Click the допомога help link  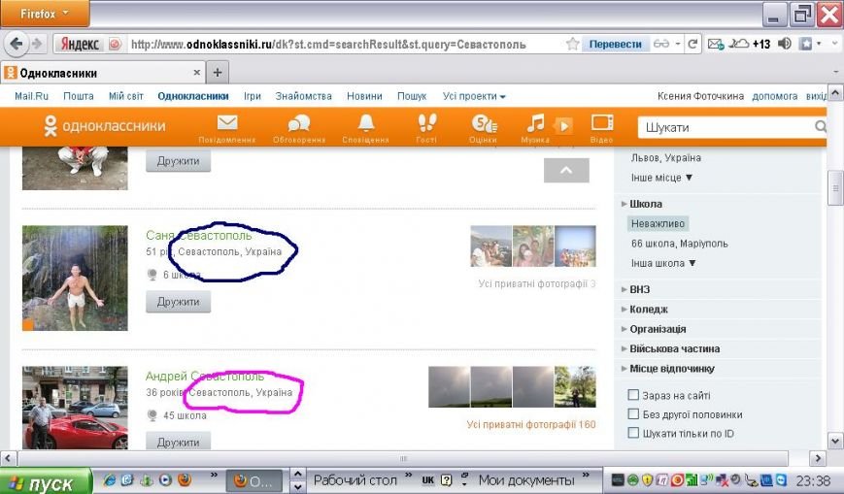pos(775,96)
